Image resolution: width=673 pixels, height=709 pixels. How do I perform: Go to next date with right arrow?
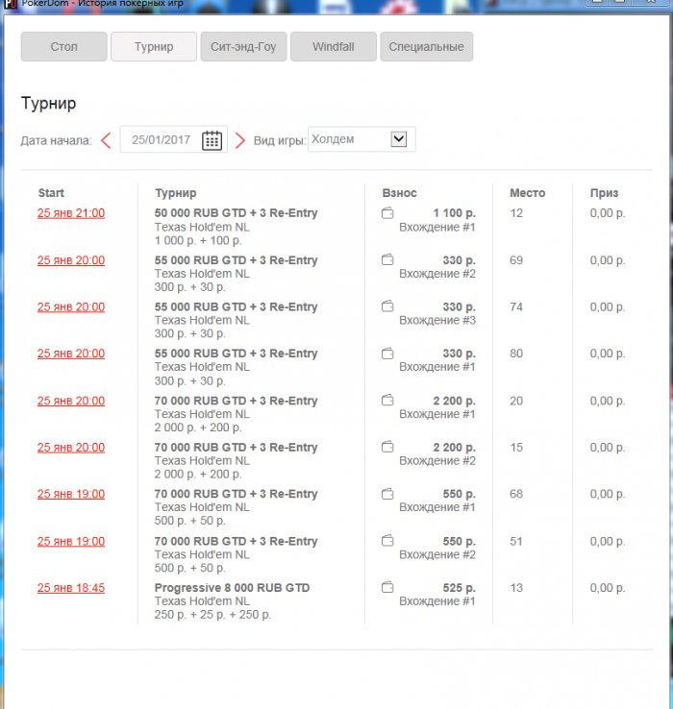point(239,140)
